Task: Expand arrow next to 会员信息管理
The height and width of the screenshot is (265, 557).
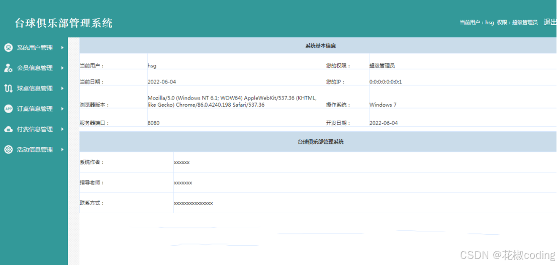Action: tap(62, 68)
